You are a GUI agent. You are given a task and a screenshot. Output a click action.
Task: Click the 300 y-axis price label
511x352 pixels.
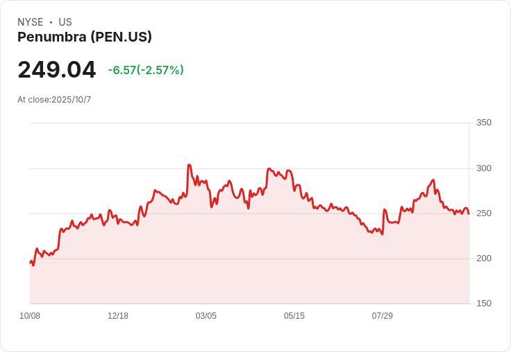483,168
